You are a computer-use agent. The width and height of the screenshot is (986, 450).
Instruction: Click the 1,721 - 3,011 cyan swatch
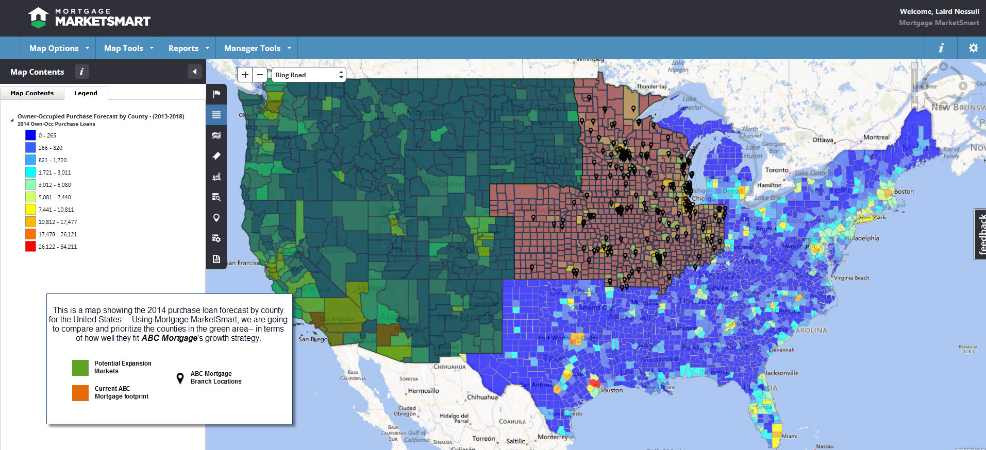[30, 172]
